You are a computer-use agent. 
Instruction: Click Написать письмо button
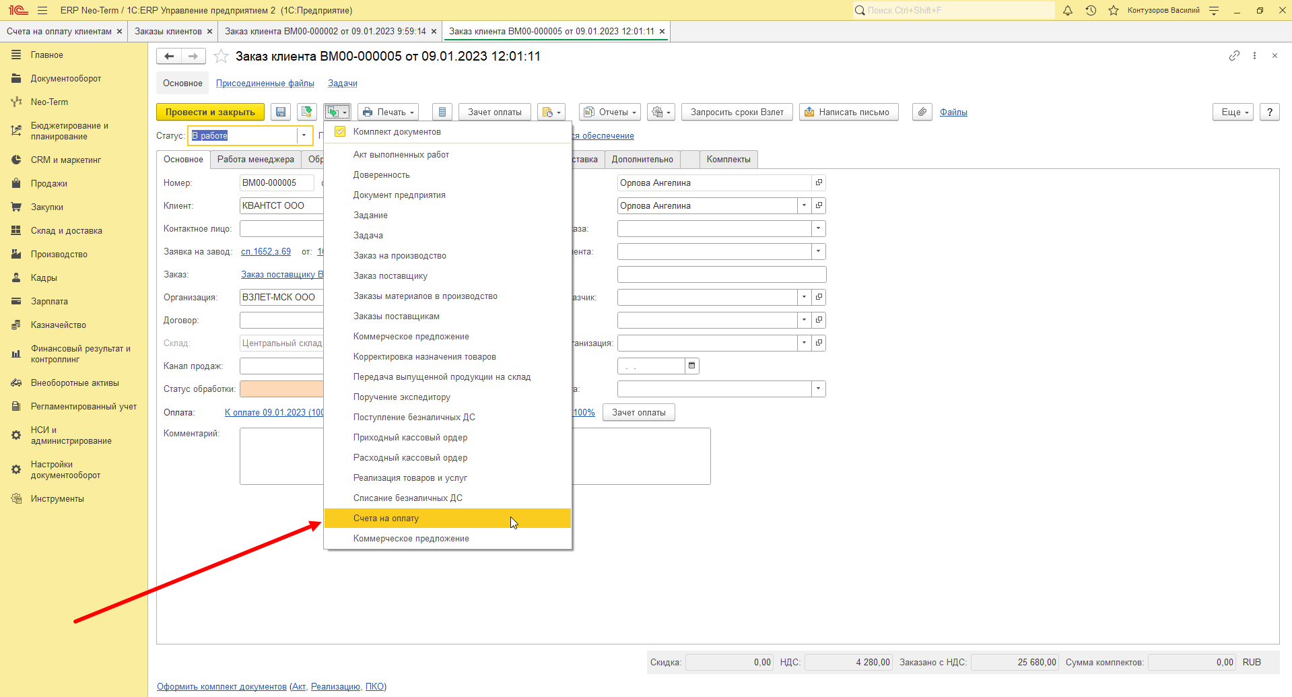click(849, 112)
